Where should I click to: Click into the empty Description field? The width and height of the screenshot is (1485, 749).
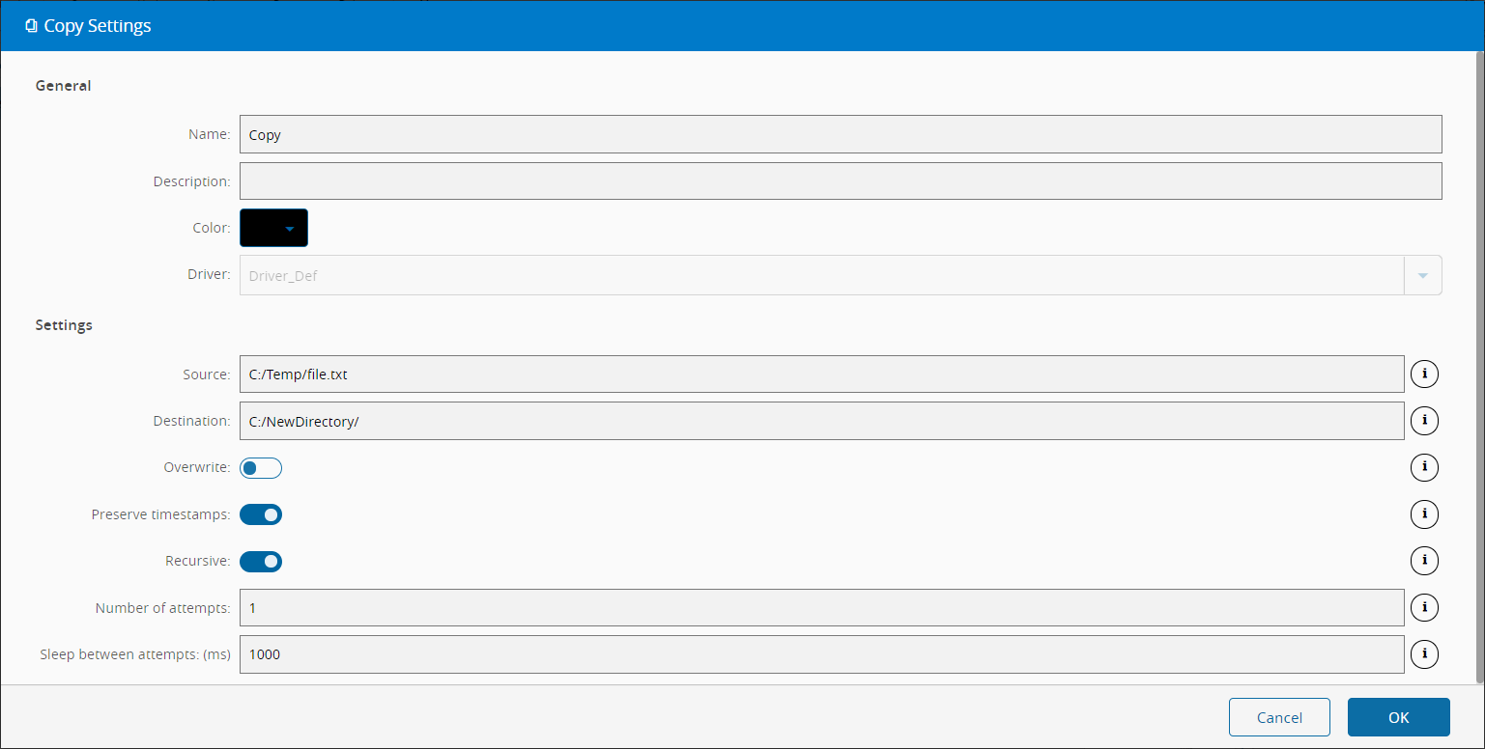click(x=840, y=180)
